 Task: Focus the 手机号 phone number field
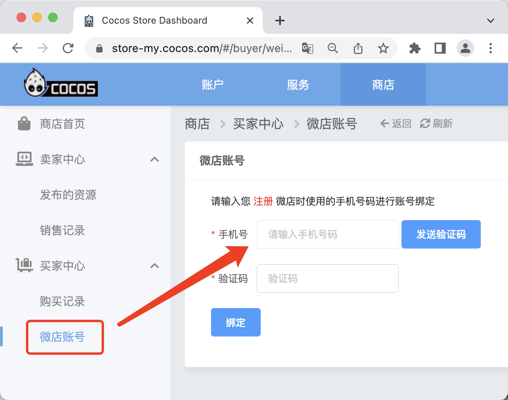point(327,234)
